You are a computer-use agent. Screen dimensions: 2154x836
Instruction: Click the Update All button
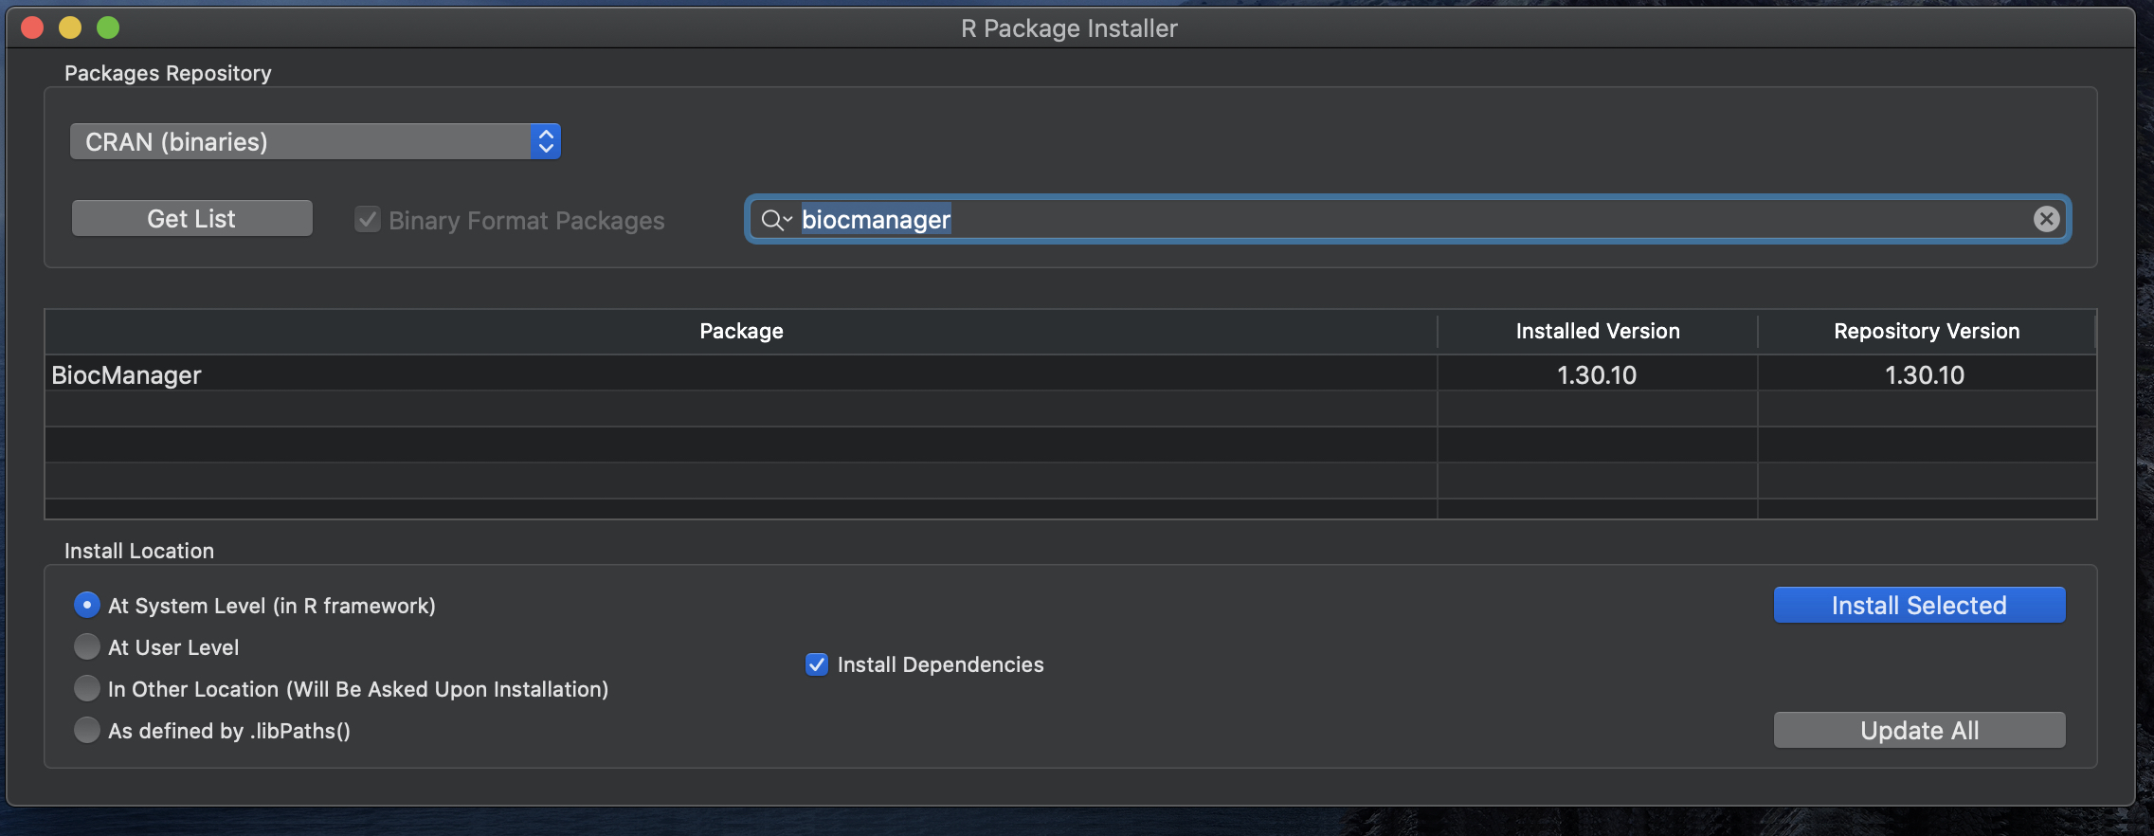point(1919,731)
